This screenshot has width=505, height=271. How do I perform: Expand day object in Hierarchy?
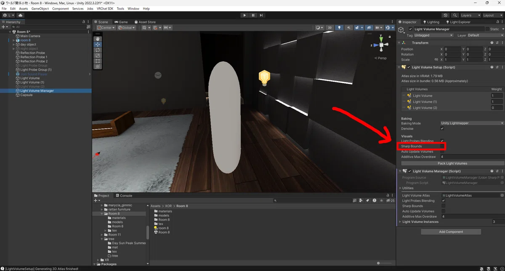(x=14, y=45)
